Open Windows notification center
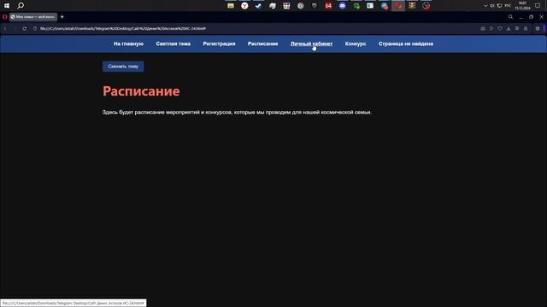The width and height of the screenshot is (547, 307). (538, 6)
